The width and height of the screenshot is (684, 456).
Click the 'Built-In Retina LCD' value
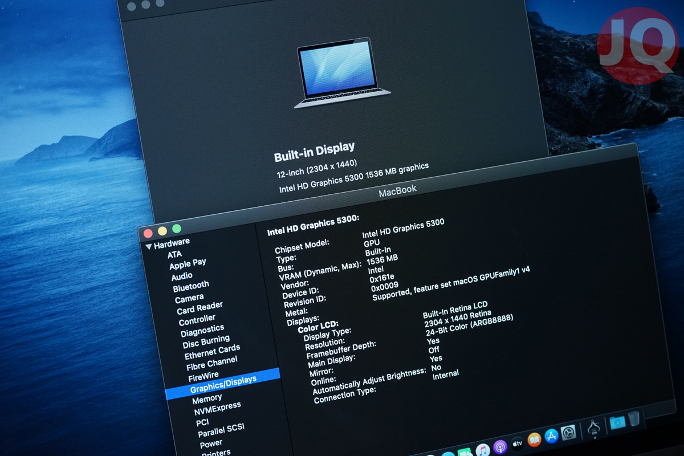pyautogui.click(x=455, y=310)
